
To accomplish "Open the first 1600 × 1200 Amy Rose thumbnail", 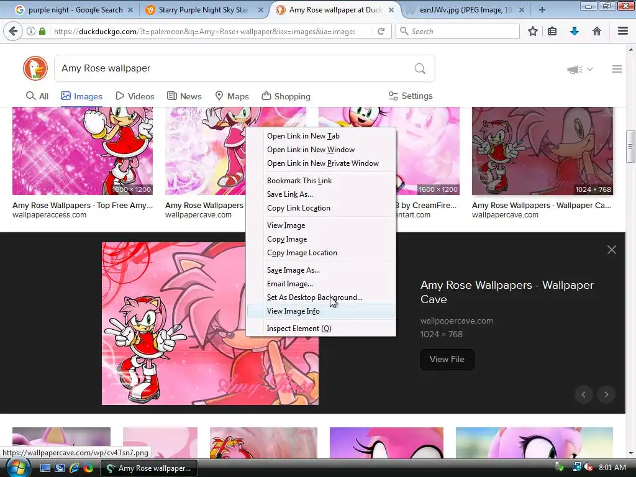I will tap(83, 151).
